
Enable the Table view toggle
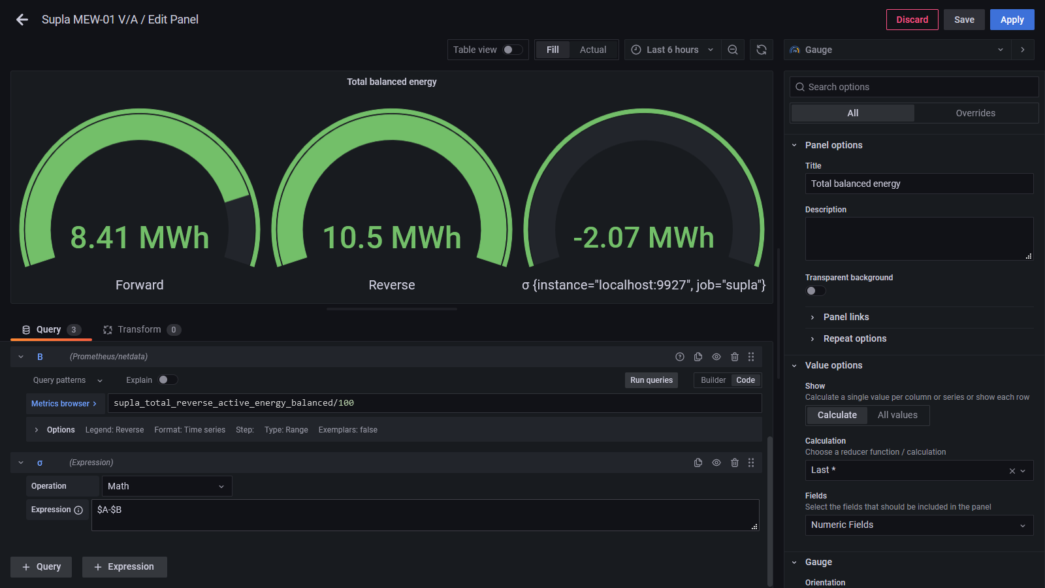tap(512, 50)
